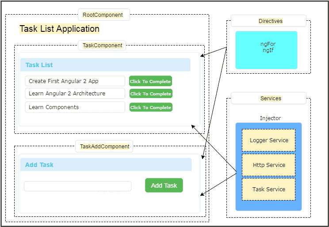Select the Task Service box
The width and height of the screenshot is (329, 227).
click(x=269, y=189)
